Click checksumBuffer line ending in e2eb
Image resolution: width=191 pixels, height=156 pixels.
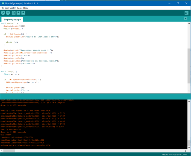pos(32,127)
